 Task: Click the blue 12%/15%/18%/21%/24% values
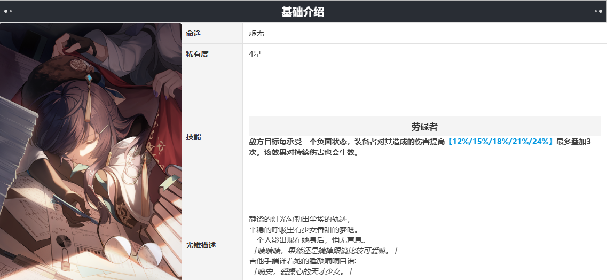(499, 142)
